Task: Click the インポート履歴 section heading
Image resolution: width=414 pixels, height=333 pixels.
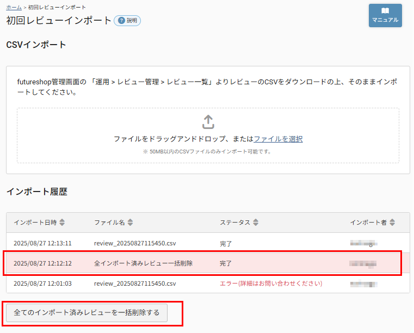Action: coord(37,192)
